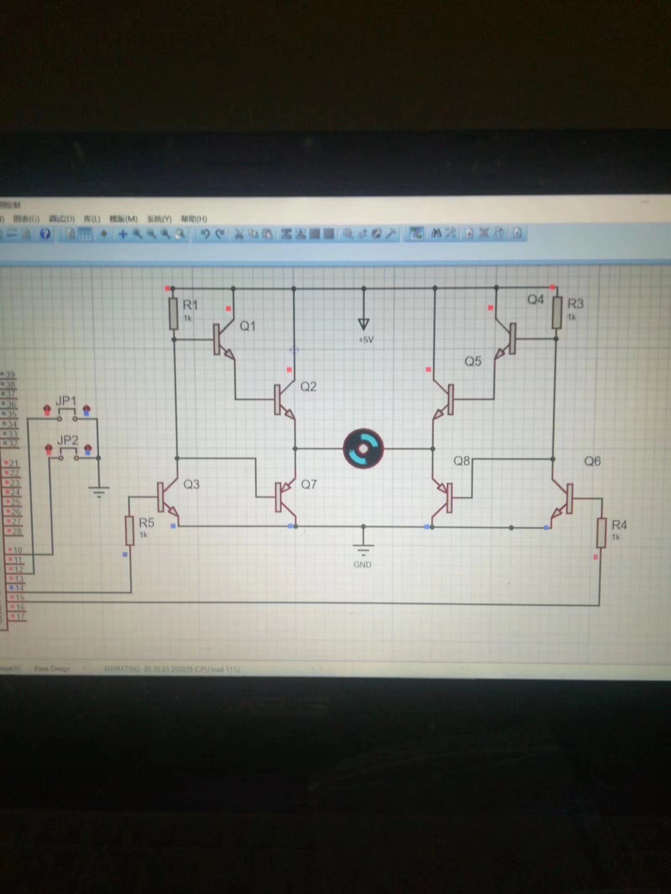The width and height of the screenshot is (671, 894).
Task: Open the 调试(D) debug menu
Action: click(62, 219)
